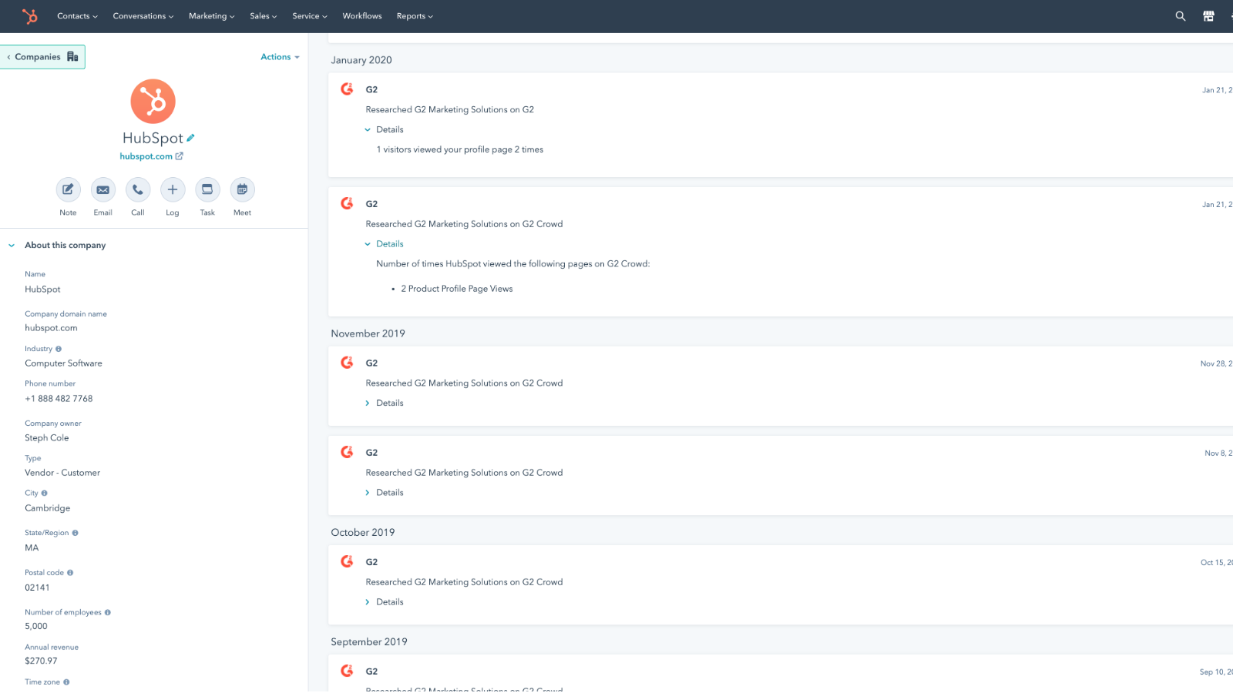The width and height of the screenshot is (1233, 693).
Task: Create a task with the Task icon
Action: 207,189
